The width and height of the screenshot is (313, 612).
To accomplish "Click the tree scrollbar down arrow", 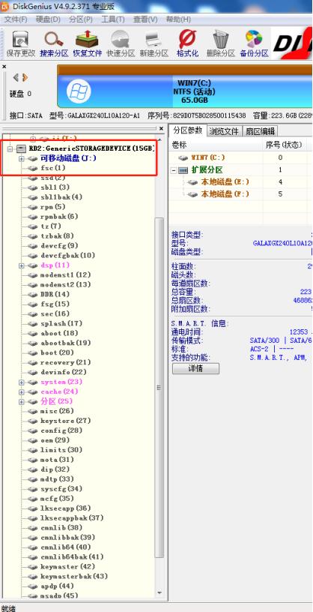I will 159,594.
